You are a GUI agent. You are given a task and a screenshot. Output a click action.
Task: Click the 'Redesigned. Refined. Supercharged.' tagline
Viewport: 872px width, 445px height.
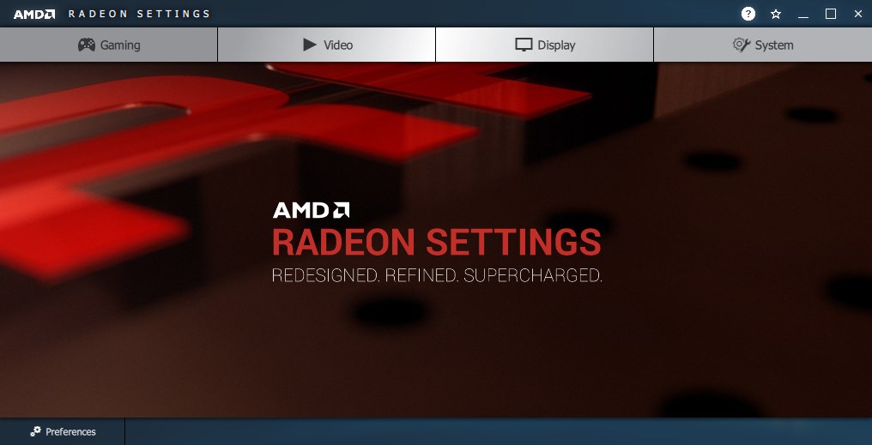point(437,275)
